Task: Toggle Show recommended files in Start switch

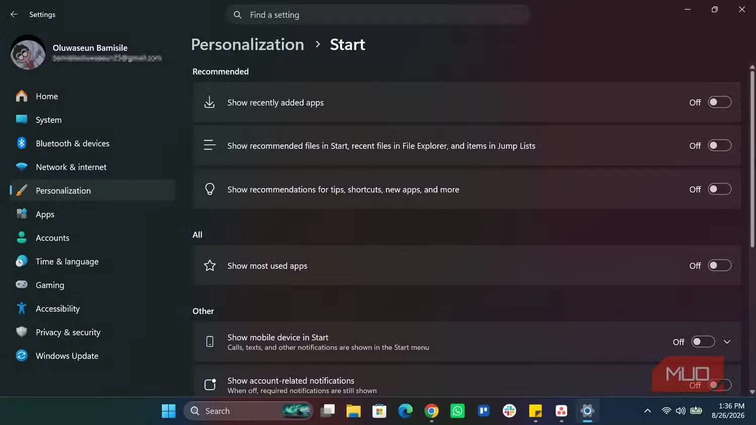Action: tap(720, 146)
